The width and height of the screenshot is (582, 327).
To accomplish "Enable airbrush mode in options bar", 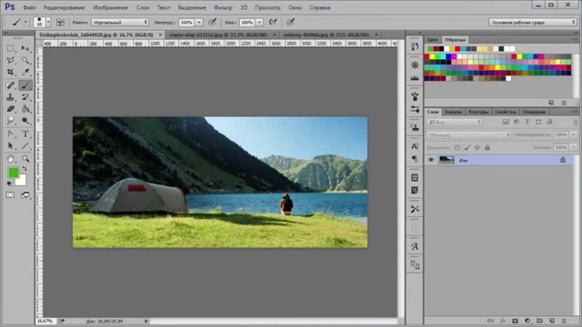I will 273,22.
